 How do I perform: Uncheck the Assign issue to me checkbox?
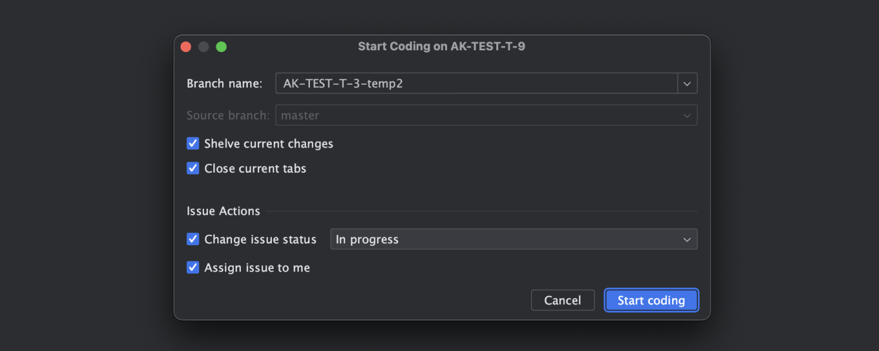[x=193, y=267]
